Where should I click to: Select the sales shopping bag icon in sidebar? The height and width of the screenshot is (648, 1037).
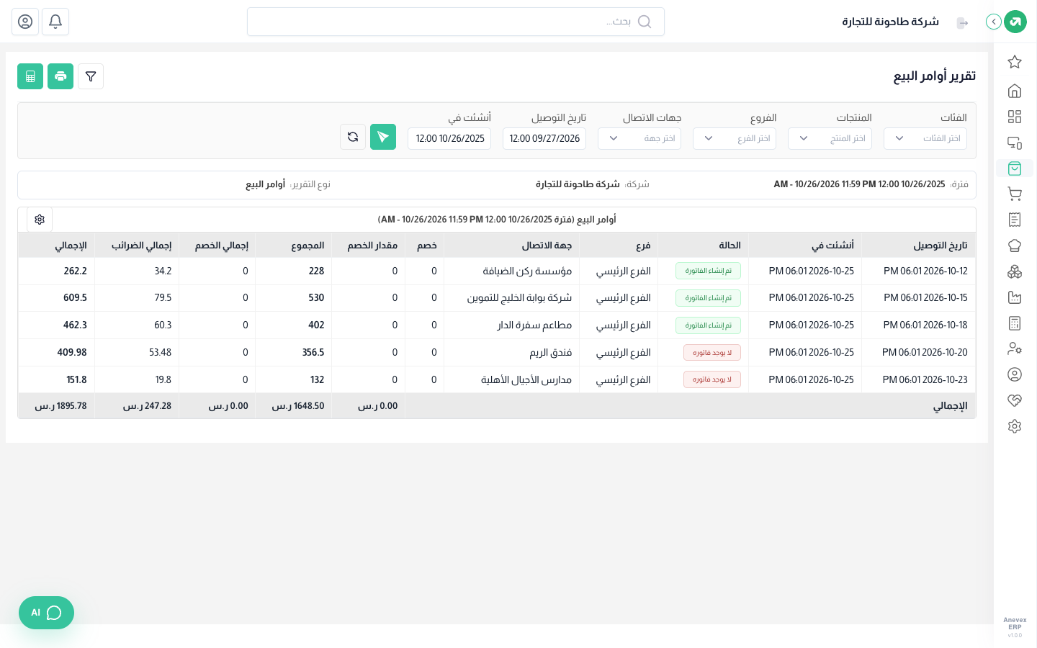pos(1015,168)
